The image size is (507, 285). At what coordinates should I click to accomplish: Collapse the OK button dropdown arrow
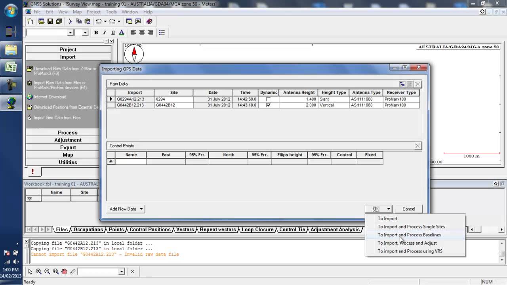pyautogui.click(x=389, y=209)
